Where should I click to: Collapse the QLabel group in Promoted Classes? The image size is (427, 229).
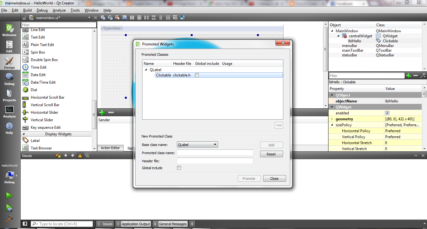tap(146, 70)
